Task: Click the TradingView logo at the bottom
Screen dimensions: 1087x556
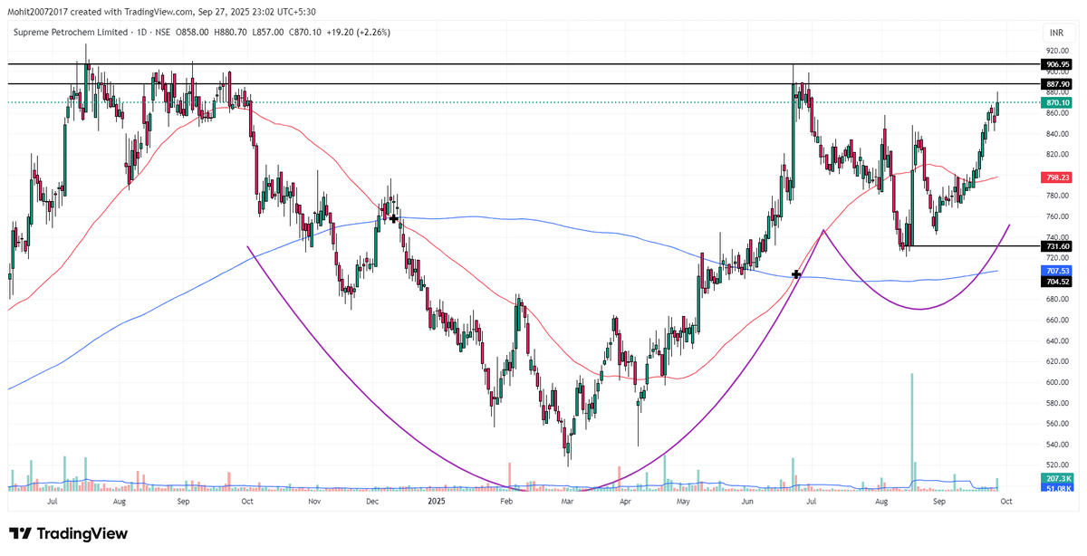Action: [68, 533]
